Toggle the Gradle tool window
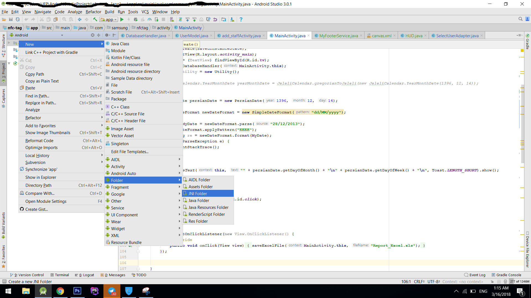 click(528, 42)
